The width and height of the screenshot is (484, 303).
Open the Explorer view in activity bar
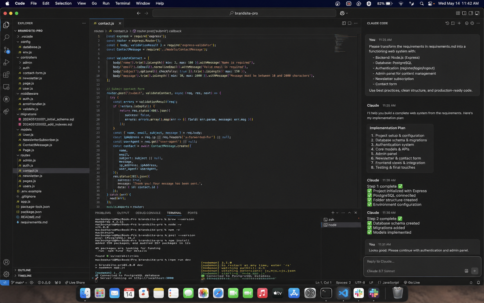click(6, 25)
